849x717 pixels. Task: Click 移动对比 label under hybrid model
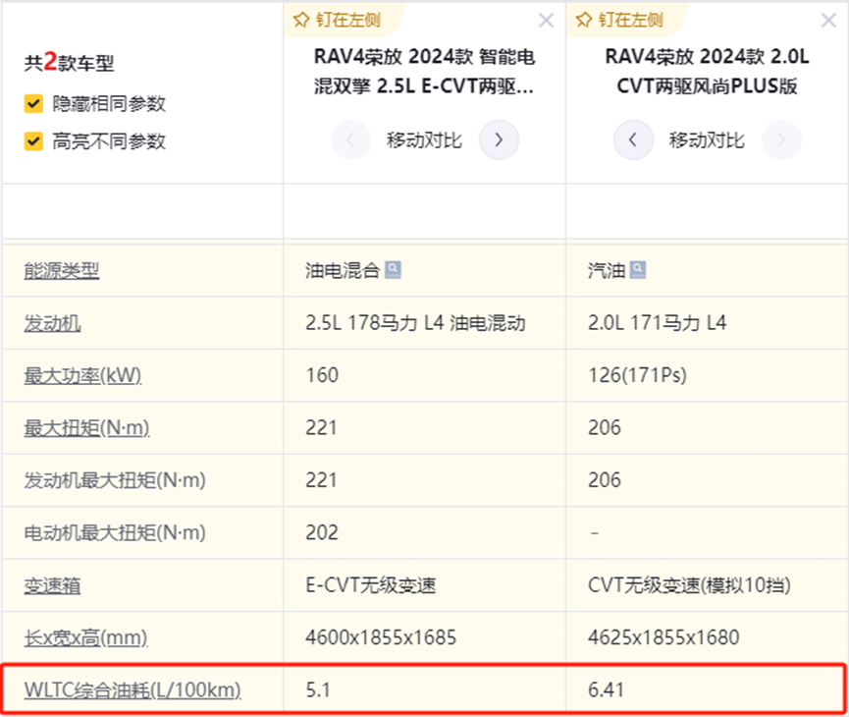pyautogui.click(x=424, y=140)
